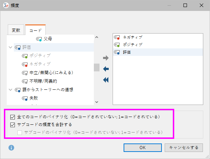The image size is (210, 159).
Task: Open the blue info help icon
Action: click(x=11, y=148)
